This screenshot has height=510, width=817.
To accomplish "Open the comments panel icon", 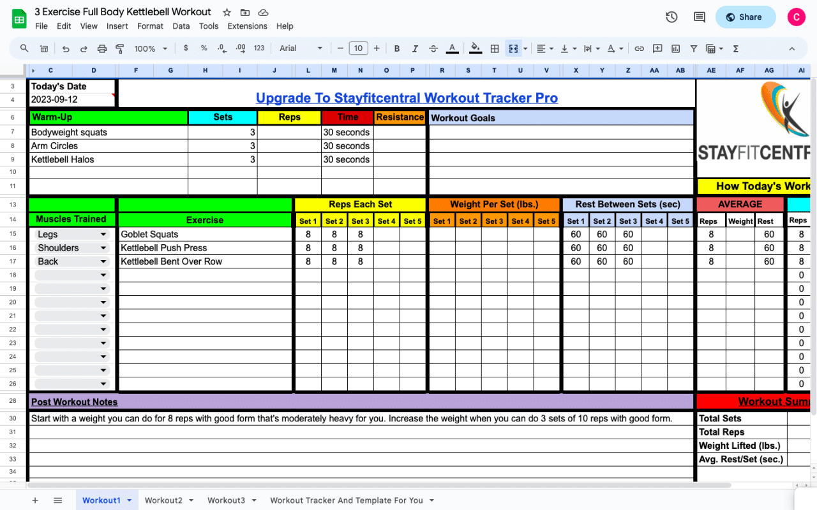I will pyautogui.click(x=700, y=17).
